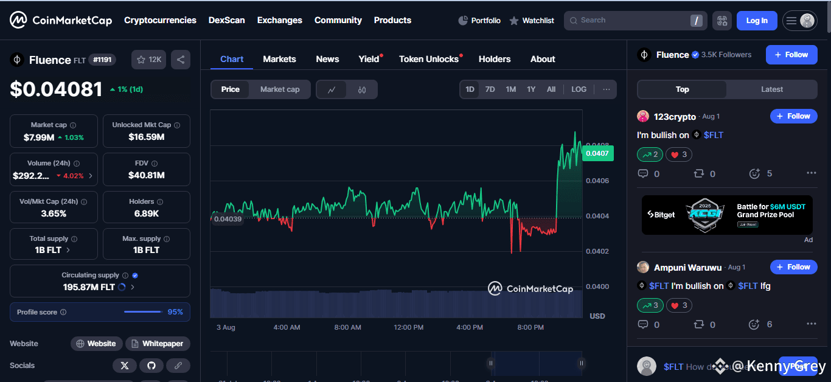Click the CoinMarketCap logo

click(61, 20)
